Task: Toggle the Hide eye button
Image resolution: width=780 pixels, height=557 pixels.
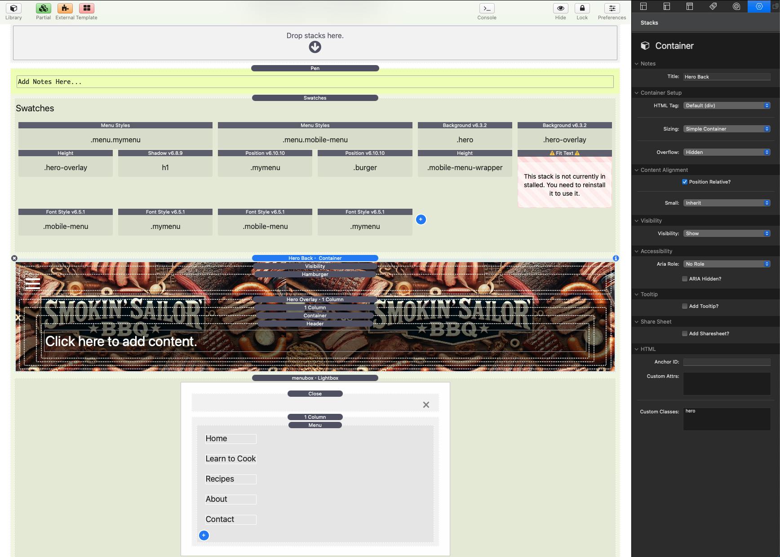Action: coord(560,9)
